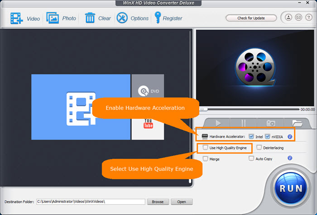Screen dimensions: 317x215
Task: Click the movie reel preview image
Action: (x=255, y=68)
